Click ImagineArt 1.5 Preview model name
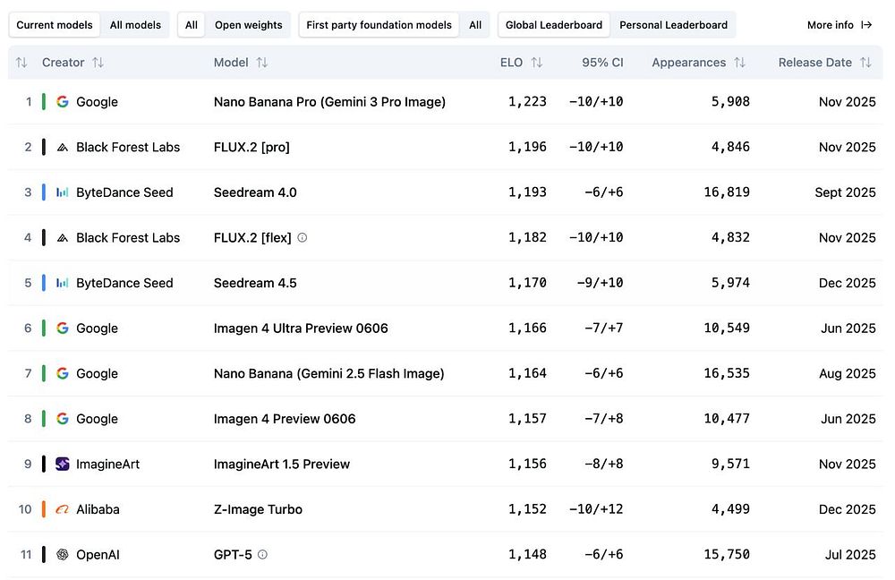Screen dimensions: 895x580 click(282, 465)
